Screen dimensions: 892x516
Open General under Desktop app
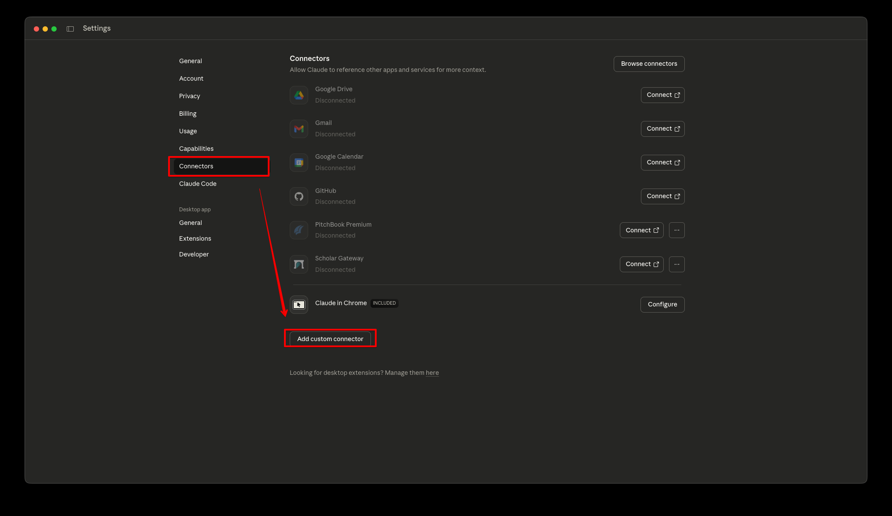click(191, 223)
